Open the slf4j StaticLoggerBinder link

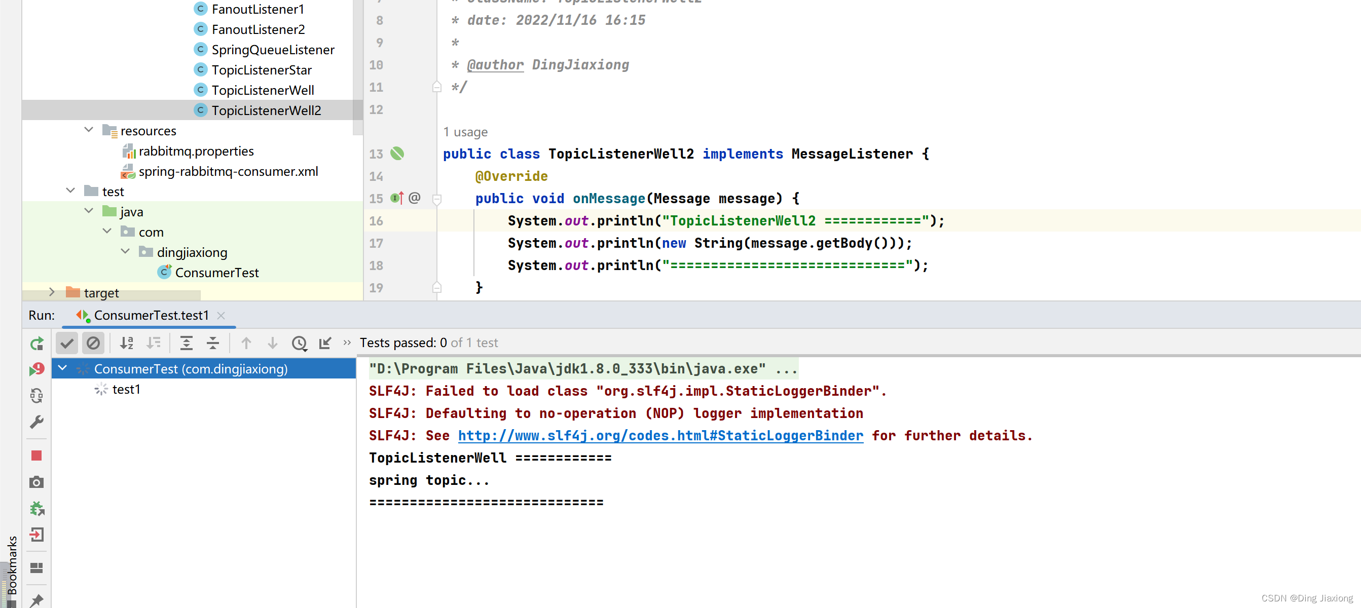pos(660,436)
